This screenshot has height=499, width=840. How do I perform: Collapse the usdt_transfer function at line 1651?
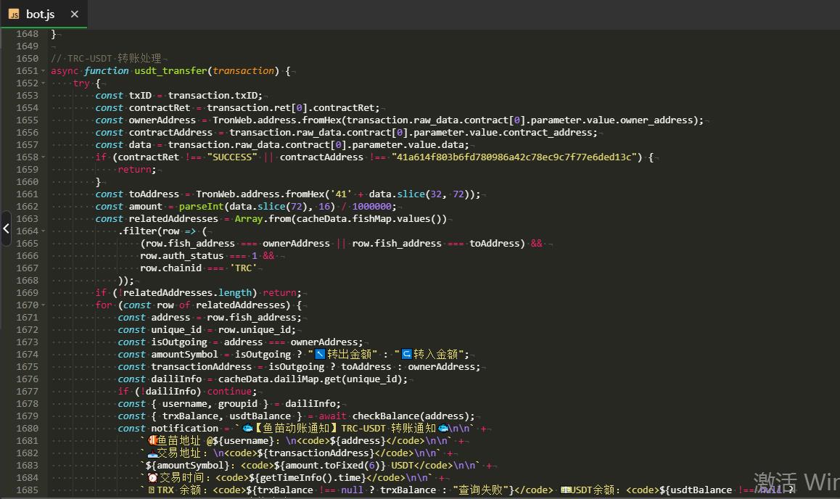44,71
